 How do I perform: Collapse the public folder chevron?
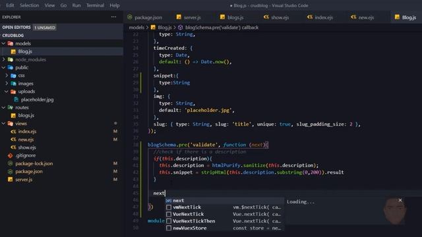pos(3,67)
